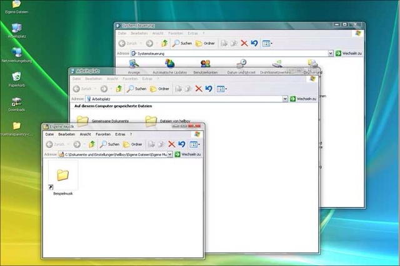This screenshot has height=266, width=400.
Task: Open ? help menu in Eigene Musik window
Action: pos(131,134)
